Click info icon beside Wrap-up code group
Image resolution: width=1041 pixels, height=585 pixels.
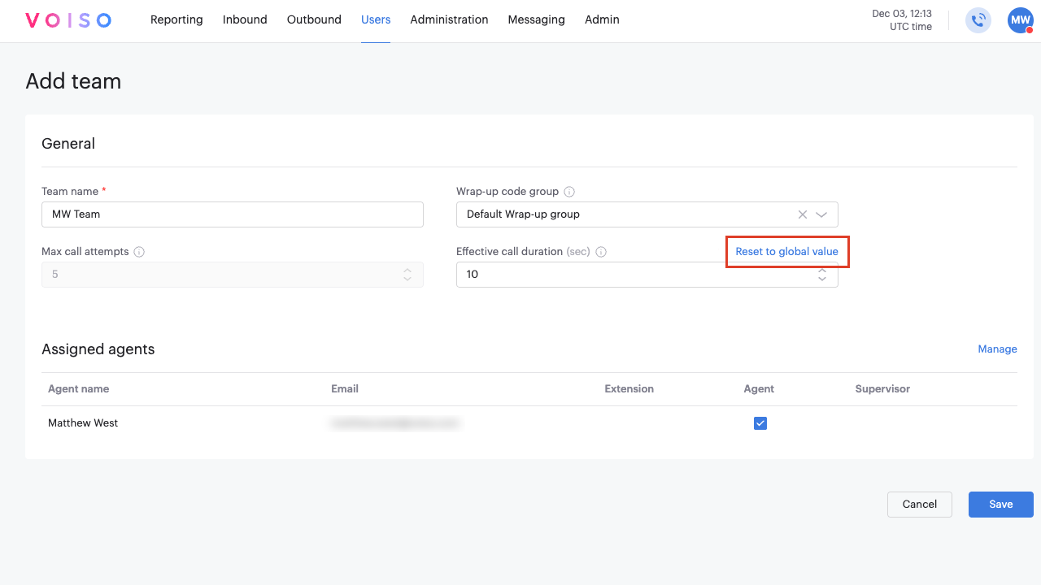click(569, 192)
